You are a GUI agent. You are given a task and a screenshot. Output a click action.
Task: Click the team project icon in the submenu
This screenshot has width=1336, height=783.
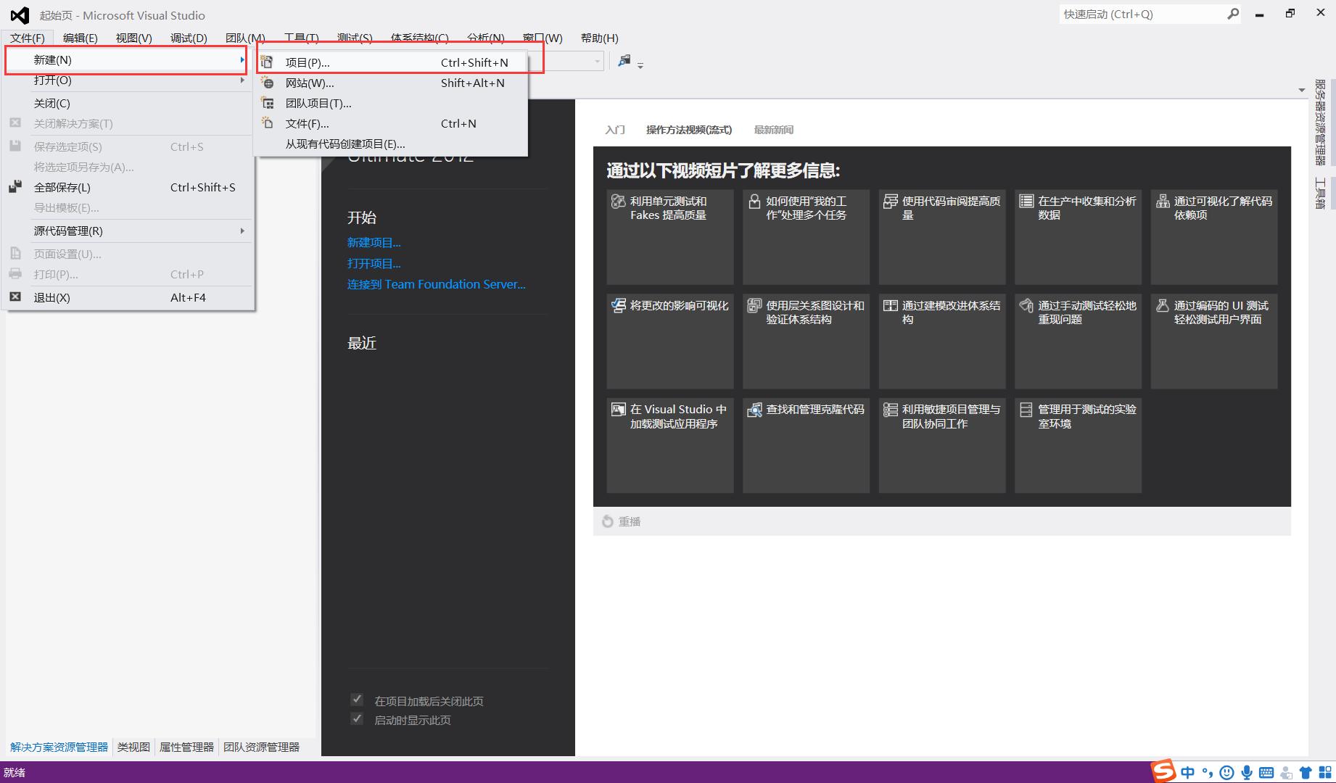click(x=268, y=103)
